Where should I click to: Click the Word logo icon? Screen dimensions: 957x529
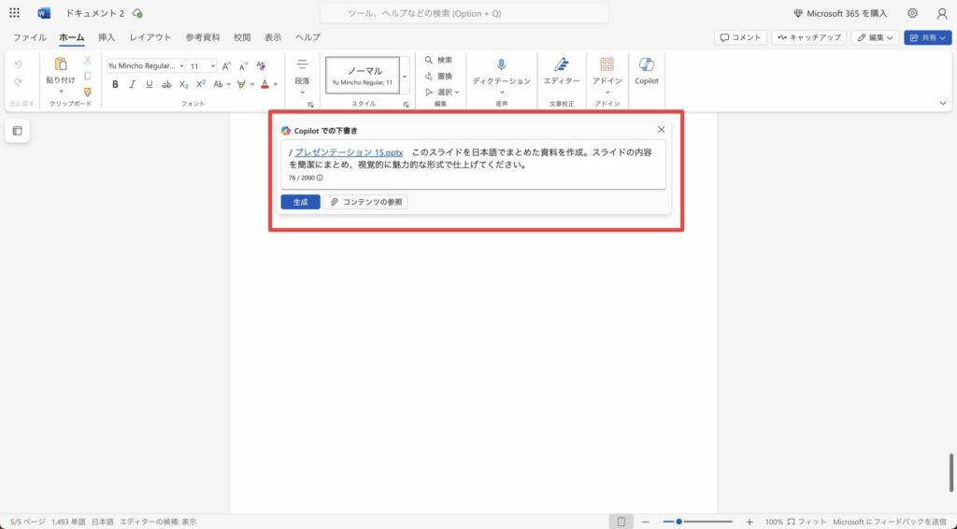pos(44,13)
